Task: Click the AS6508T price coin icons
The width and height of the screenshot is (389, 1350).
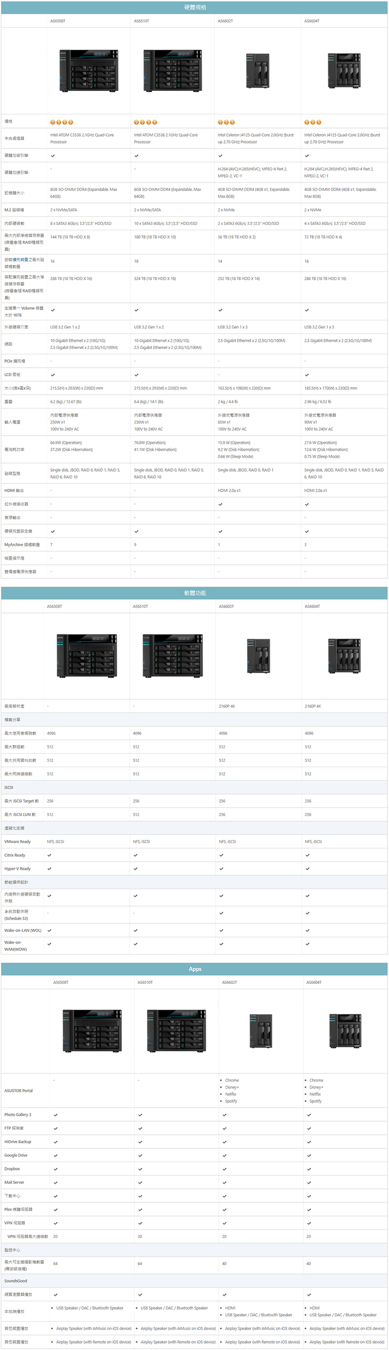Action: (x=61, y=122)
